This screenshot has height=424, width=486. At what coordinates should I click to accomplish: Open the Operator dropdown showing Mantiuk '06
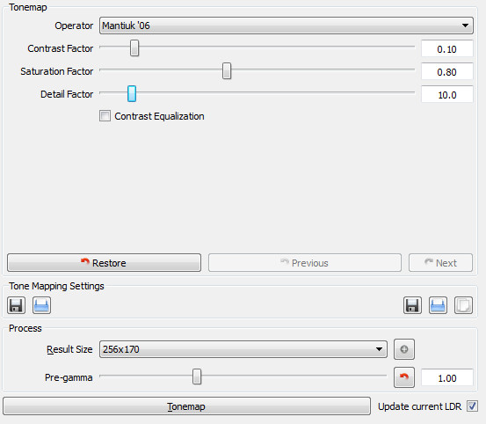[x=287, y=26]
